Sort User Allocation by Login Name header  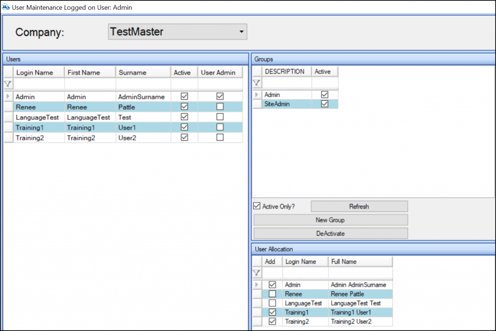point(306,261)
